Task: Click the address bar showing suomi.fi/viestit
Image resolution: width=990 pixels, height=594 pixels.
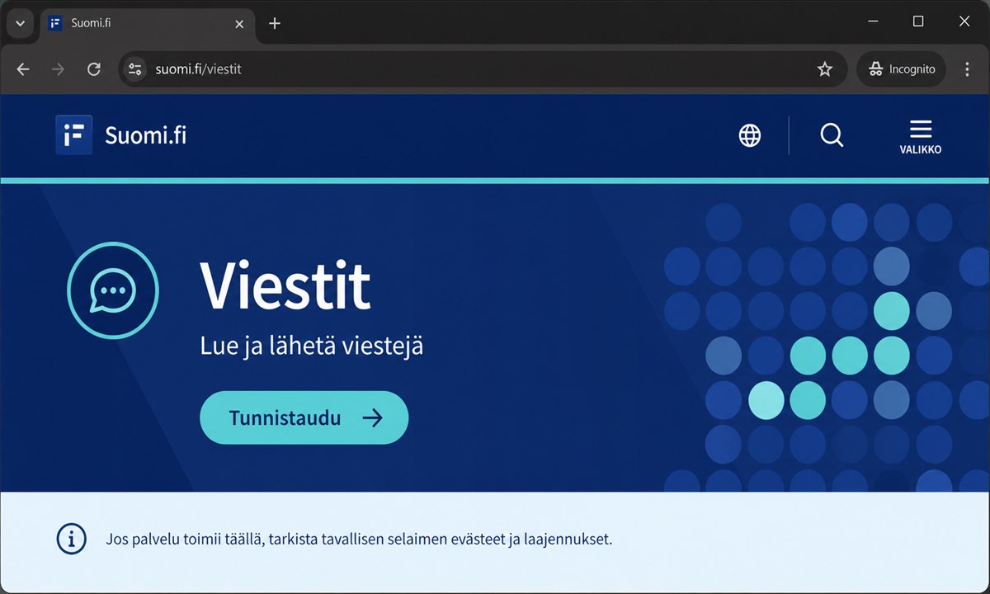Action: click(483, 69)
